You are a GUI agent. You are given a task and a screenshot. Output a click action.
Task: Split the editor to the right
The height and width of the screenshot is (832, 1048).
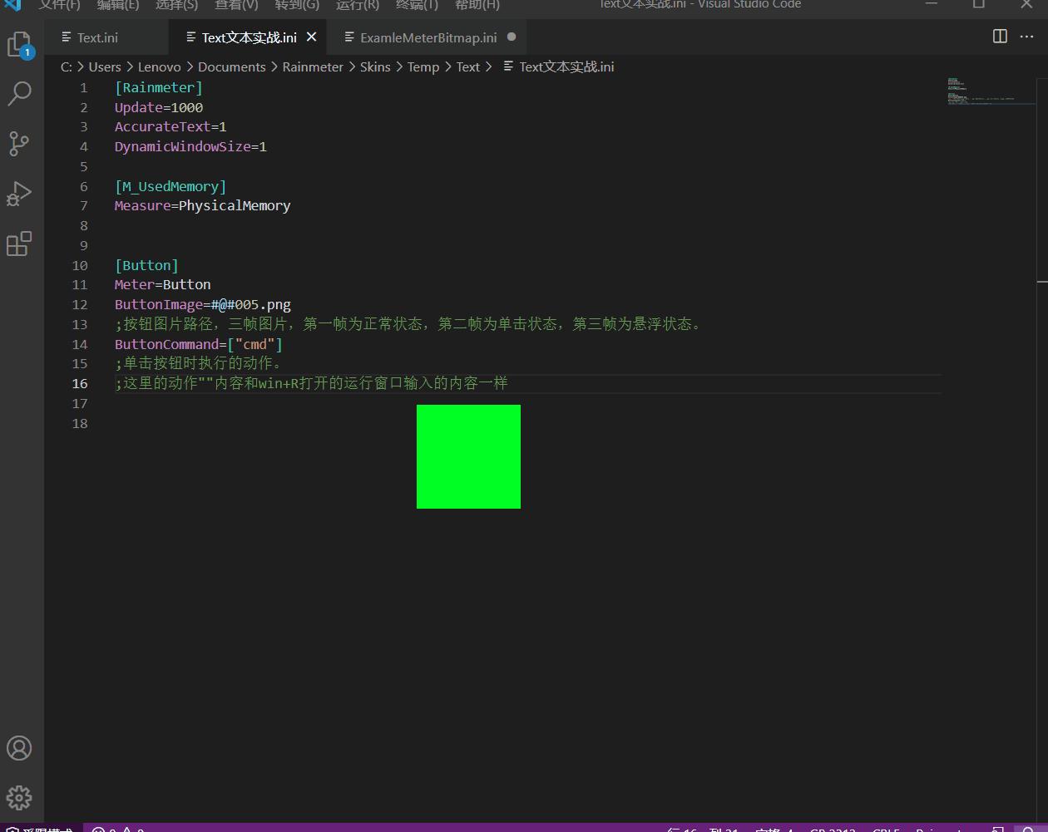[1001, 36]
